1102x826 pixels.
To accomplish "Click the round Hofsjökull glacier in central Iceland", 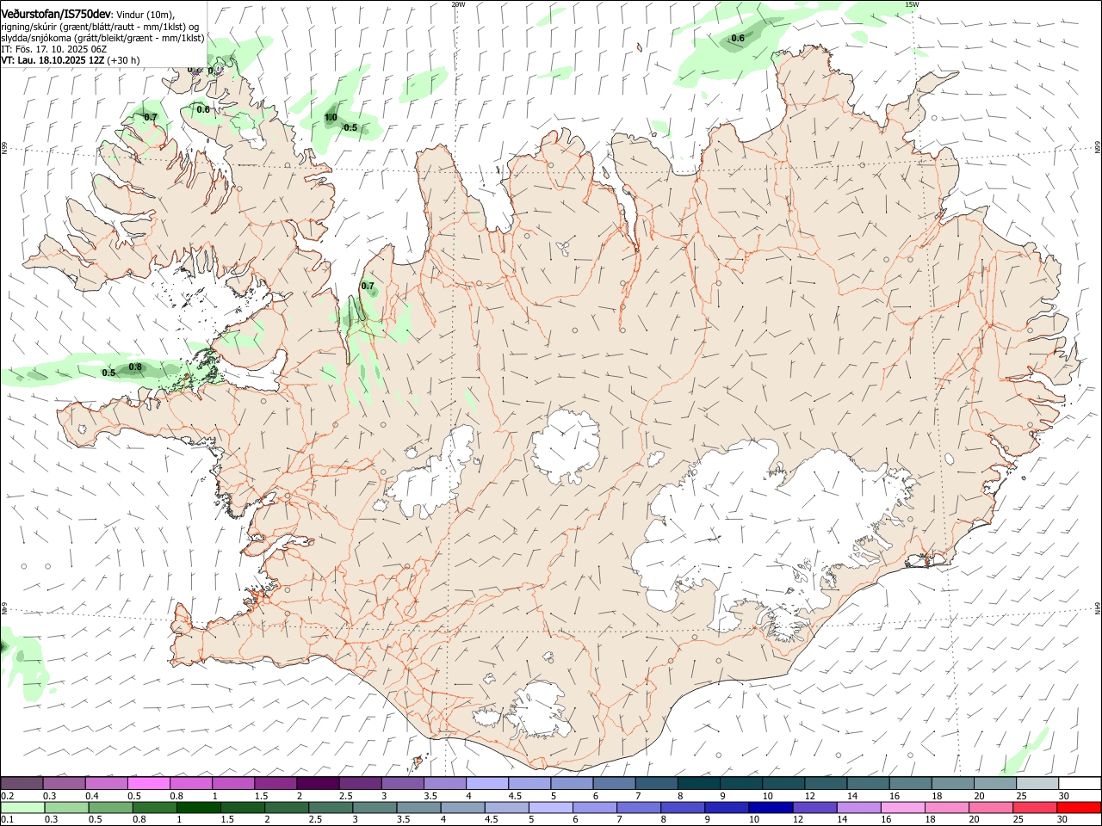I will [566, 446].
